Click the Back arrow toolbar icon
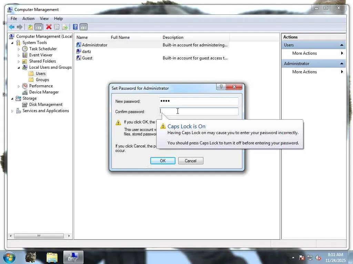 (x=12, y=27)
